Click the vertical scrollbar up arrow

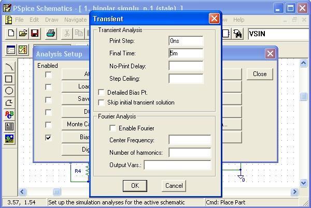point(303,63)
